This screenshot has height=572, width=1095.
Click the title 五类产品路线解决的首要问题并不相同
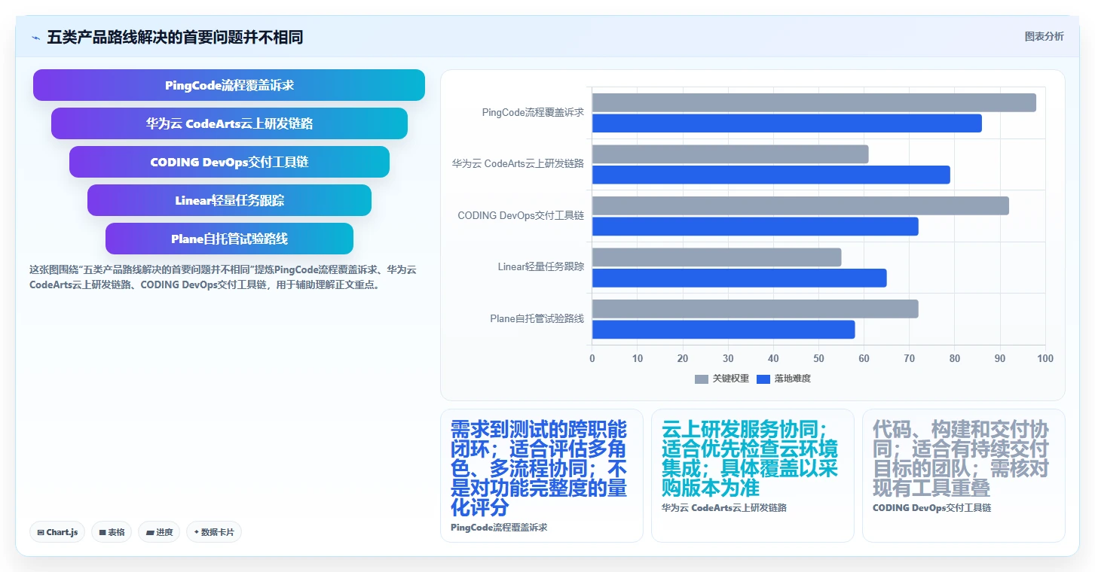click(x=175, y=37)
